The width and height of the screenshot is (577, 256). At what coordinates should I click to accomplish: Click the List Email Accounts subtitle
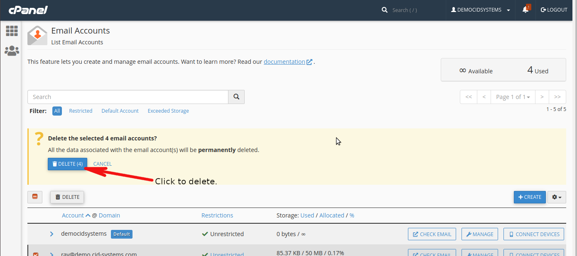[77, 42]
